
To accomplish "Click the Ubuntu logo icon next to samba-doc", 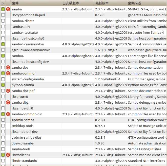I will (x=8, y=67).
